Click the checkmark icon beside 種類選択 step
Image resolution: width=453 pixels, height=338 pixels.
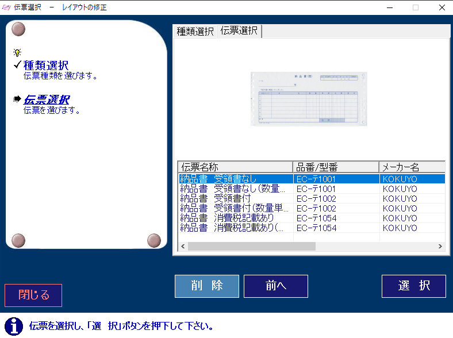click(17, 64)
